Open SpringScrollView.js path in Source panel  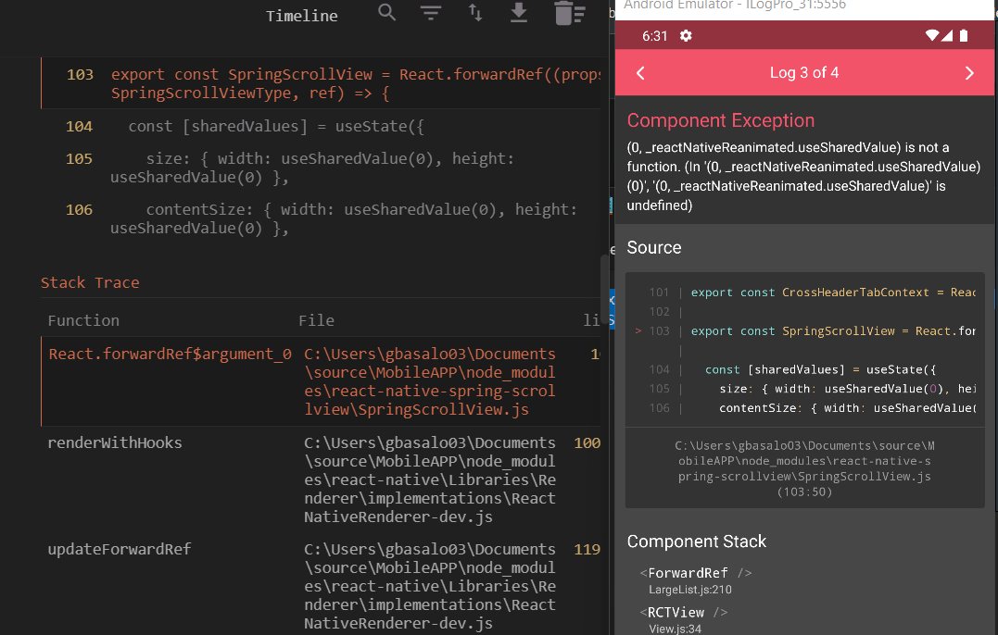804,468
